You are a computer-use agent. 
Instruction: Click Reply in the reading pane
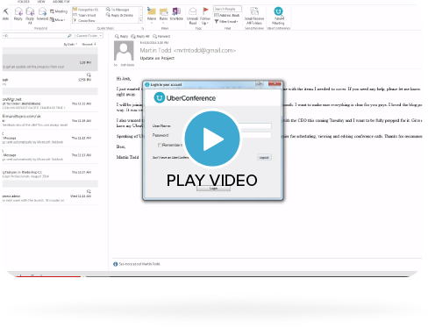click(121, 36)
